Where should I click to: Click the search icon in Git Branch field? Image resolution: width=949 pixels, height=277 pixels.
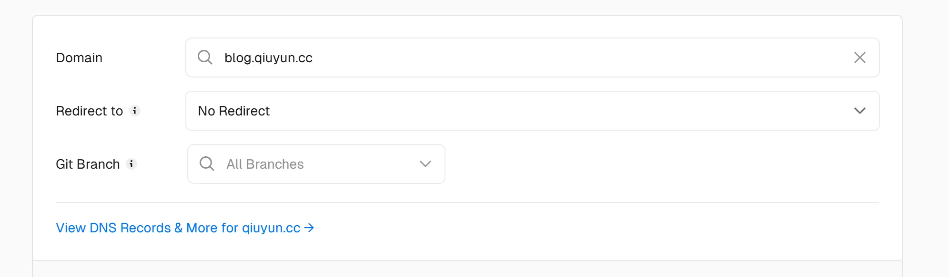pos(207,164)
